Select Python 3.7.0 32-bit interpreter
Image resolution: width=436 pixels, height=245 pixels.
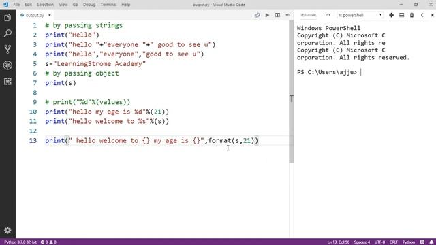tap(20, 242)
